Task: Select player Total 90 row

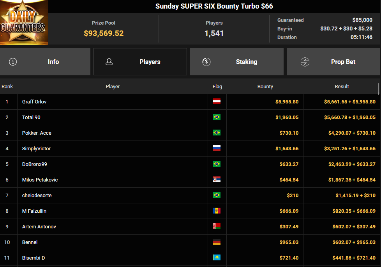Action: [31, 117]
